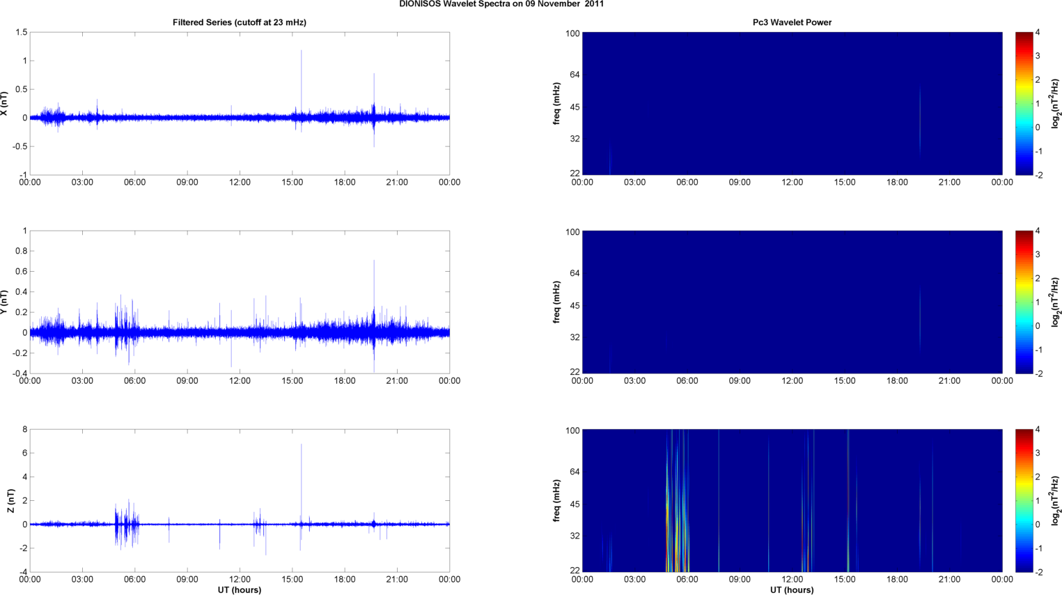Click the '1.5' tick on X plot
This screenshot has height=595, width=1062.
[21, 32]
